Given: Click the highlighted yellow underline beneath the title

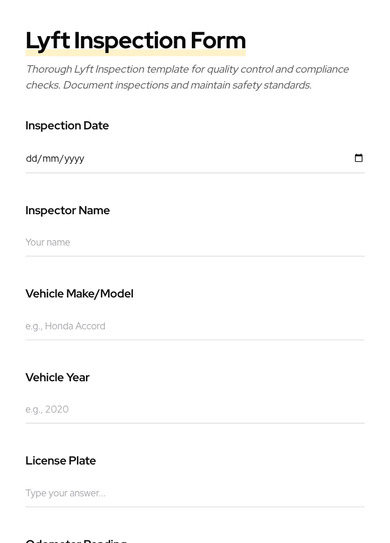Looking at the screenshot, I should tap(136, 52).
